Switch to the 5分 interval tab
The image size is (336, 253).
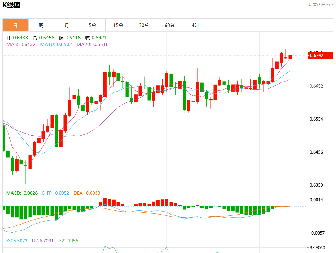93,25
